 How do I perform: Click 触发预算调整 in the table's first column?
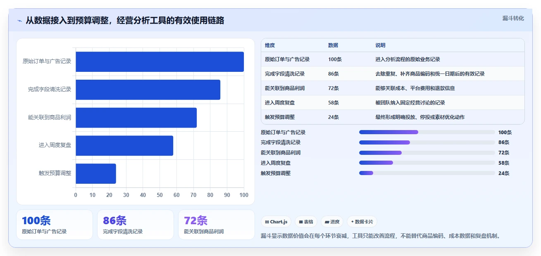[280, 117]
